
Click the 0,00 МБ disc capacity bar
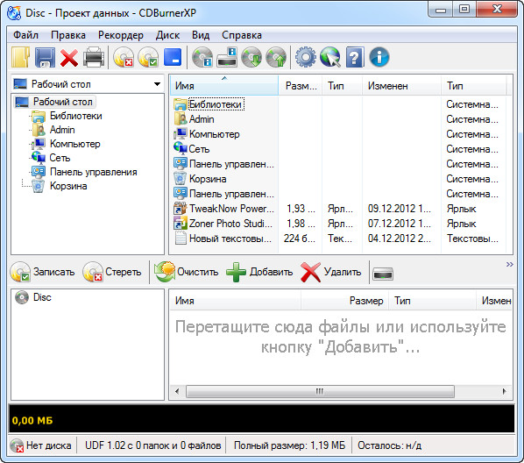tap(262, 418)
